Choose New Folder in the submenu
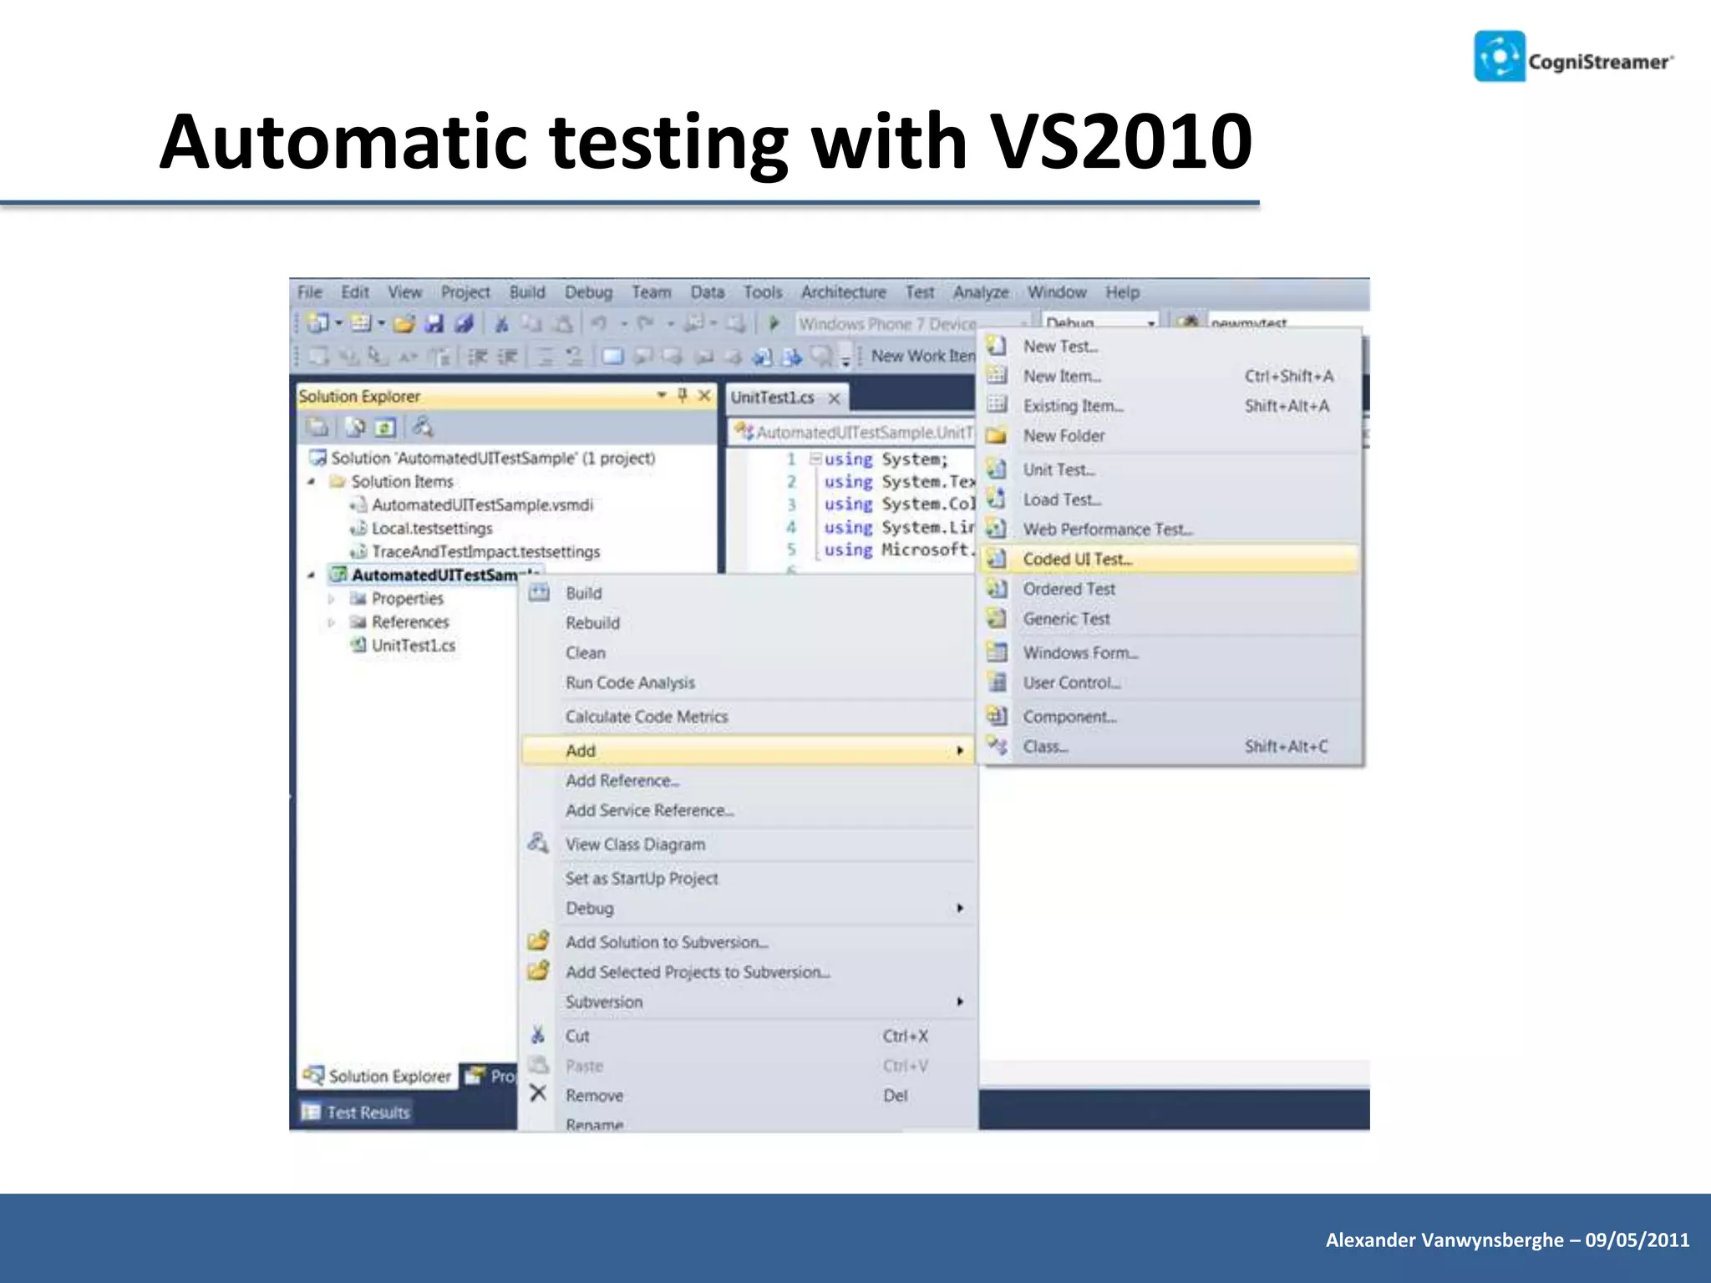 pyautogui.click(x=1169, y=436)
